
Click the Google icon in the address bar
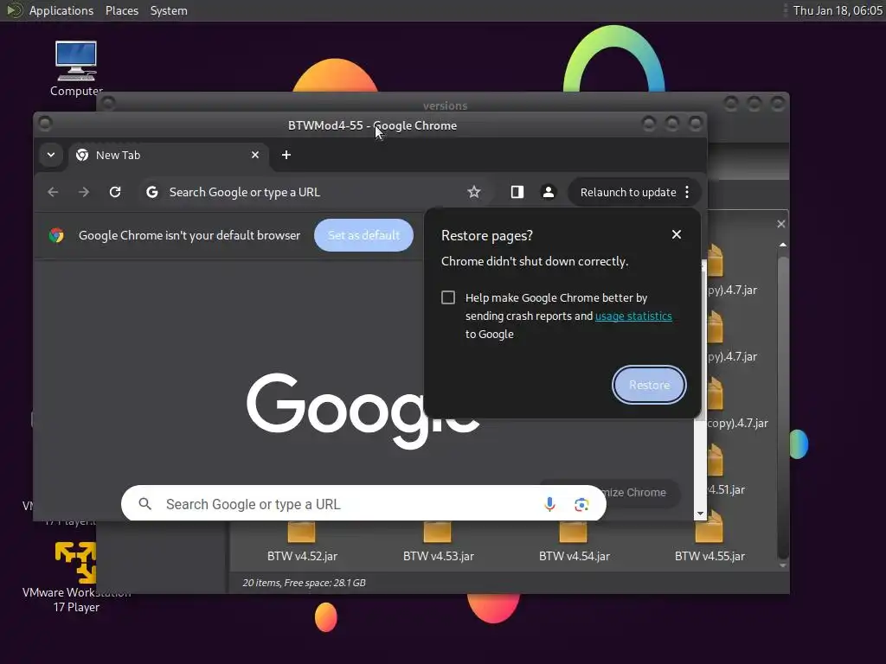click(152, 192)
